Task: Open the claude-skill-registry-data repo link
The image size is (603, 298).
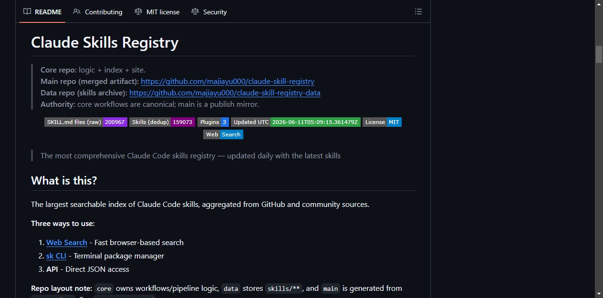Action: (225, 93)
